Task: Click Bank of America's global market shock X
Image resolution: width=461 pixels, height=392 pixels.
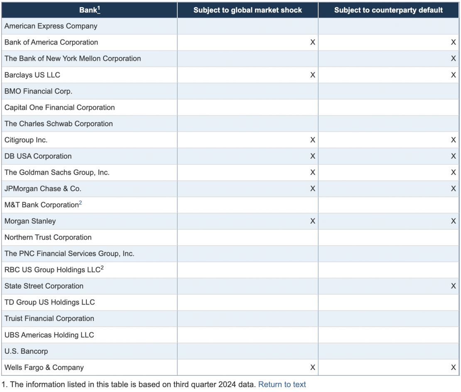Action: pos(313,42)
